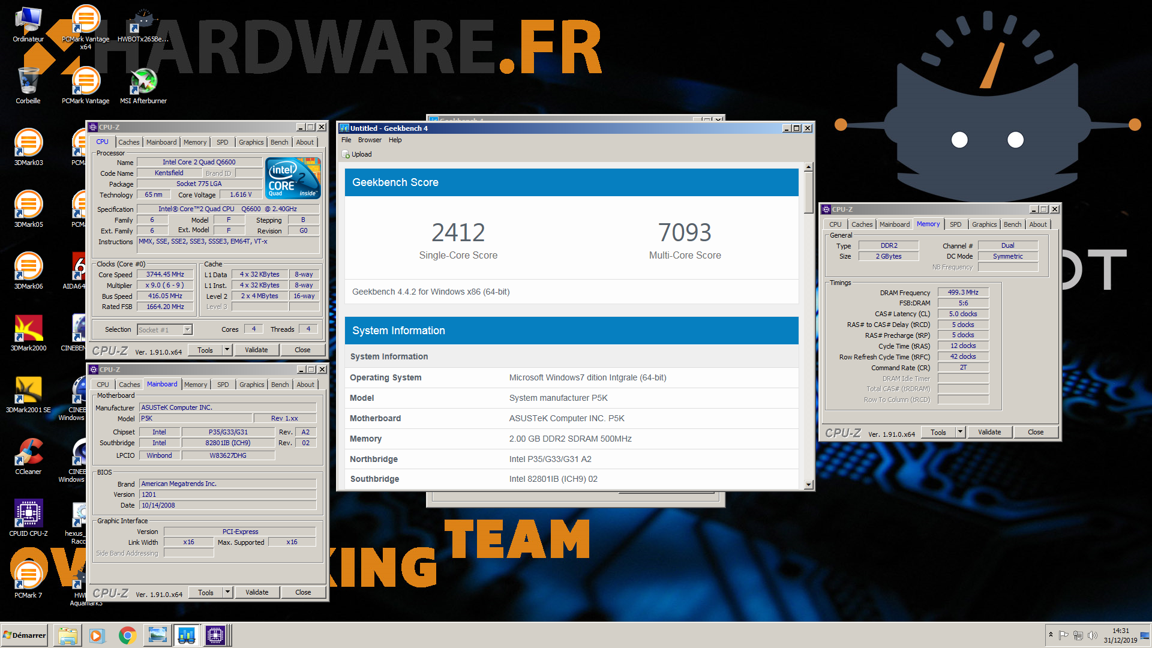Image resolution: width=1152 pixels, height=648 pixels.
Task: Select the 3DMark05 desktop shortcut
Action: coord(28,209)
